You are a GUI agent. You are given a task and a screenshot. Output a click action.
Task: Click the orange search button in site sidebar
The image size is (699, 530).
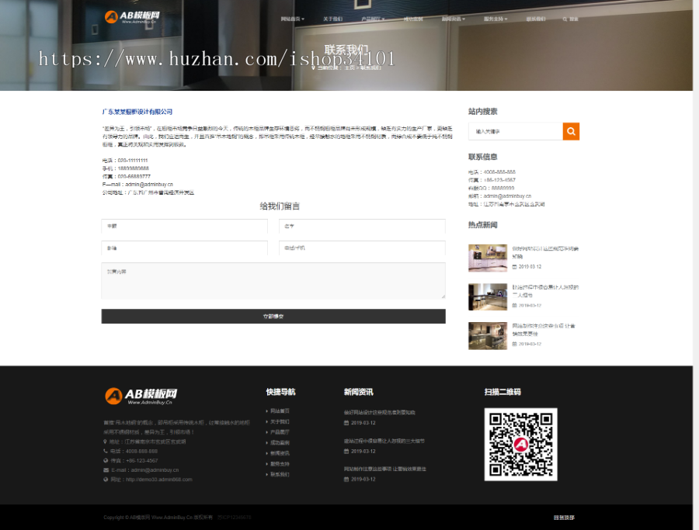[x=571, y=131]
